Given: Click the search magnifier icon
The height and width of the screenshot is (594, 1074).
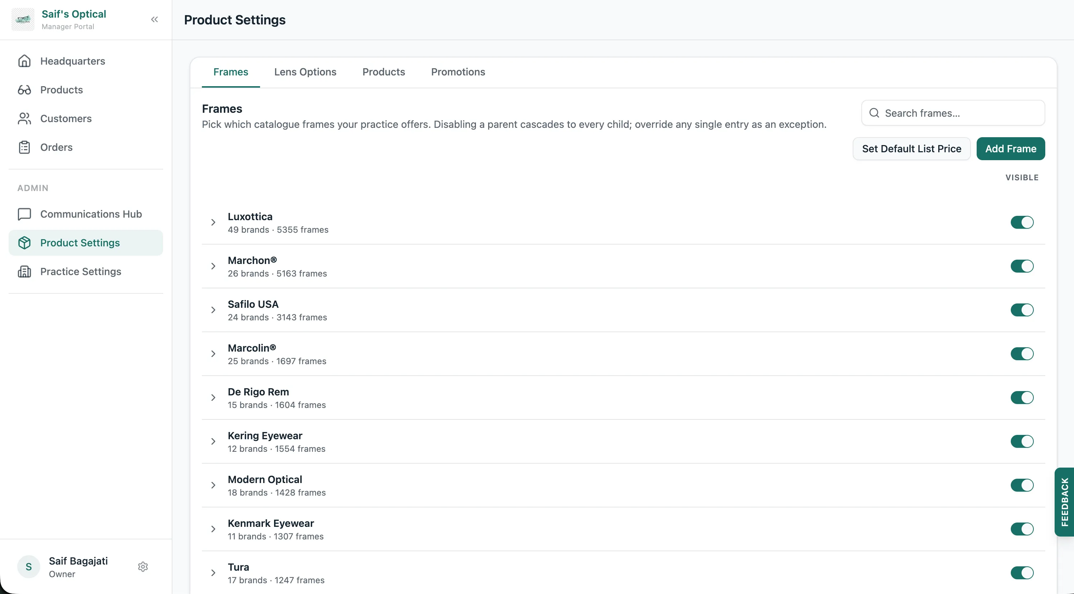Looking at the screenshot, I should click(x=874, y=113).
